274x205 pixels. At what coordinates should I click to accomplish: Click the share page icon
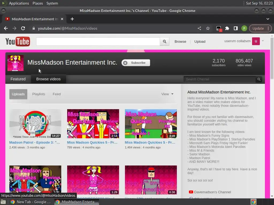click(x=199, y=28)
